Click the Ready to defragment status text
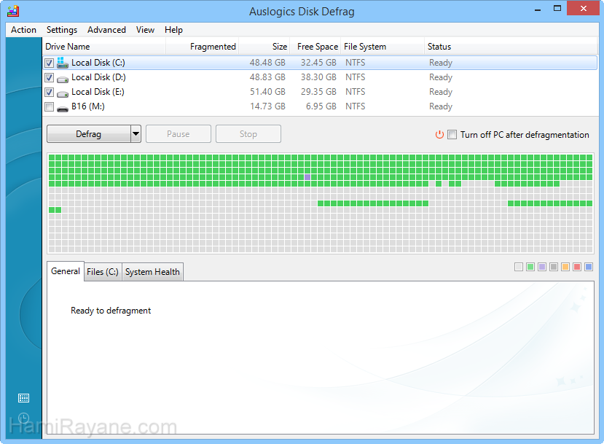Image resolution: width=604 pixels, height=444 pixels. 111,311
